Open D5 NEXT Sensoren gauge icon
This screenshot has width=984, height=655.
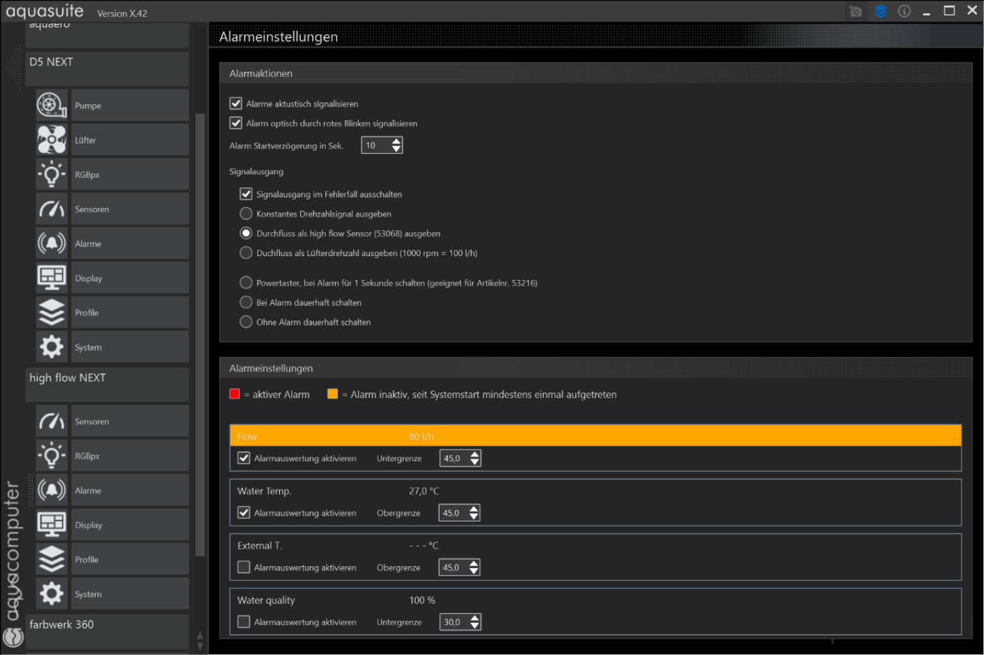(52, 209)
